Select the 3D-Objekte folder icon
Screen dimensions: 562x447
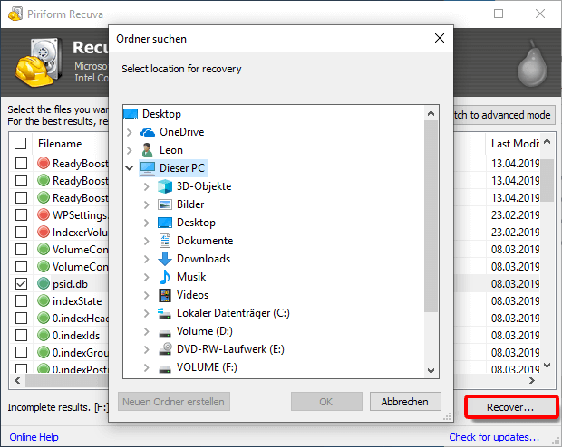click(165, 186)
